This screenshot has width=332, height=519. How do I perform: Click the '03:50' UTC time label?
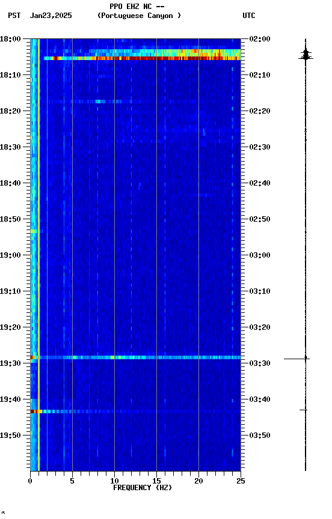click(x=260, y=436)
